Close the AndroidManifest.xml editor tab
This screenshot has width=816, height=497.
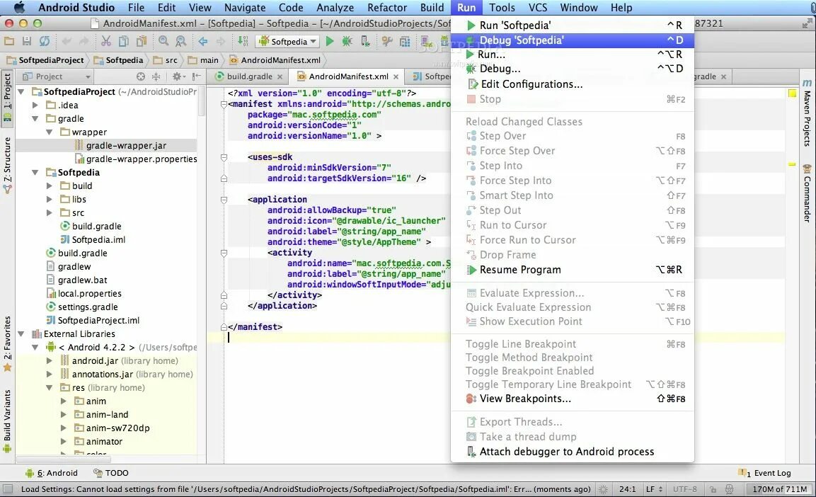396,76
